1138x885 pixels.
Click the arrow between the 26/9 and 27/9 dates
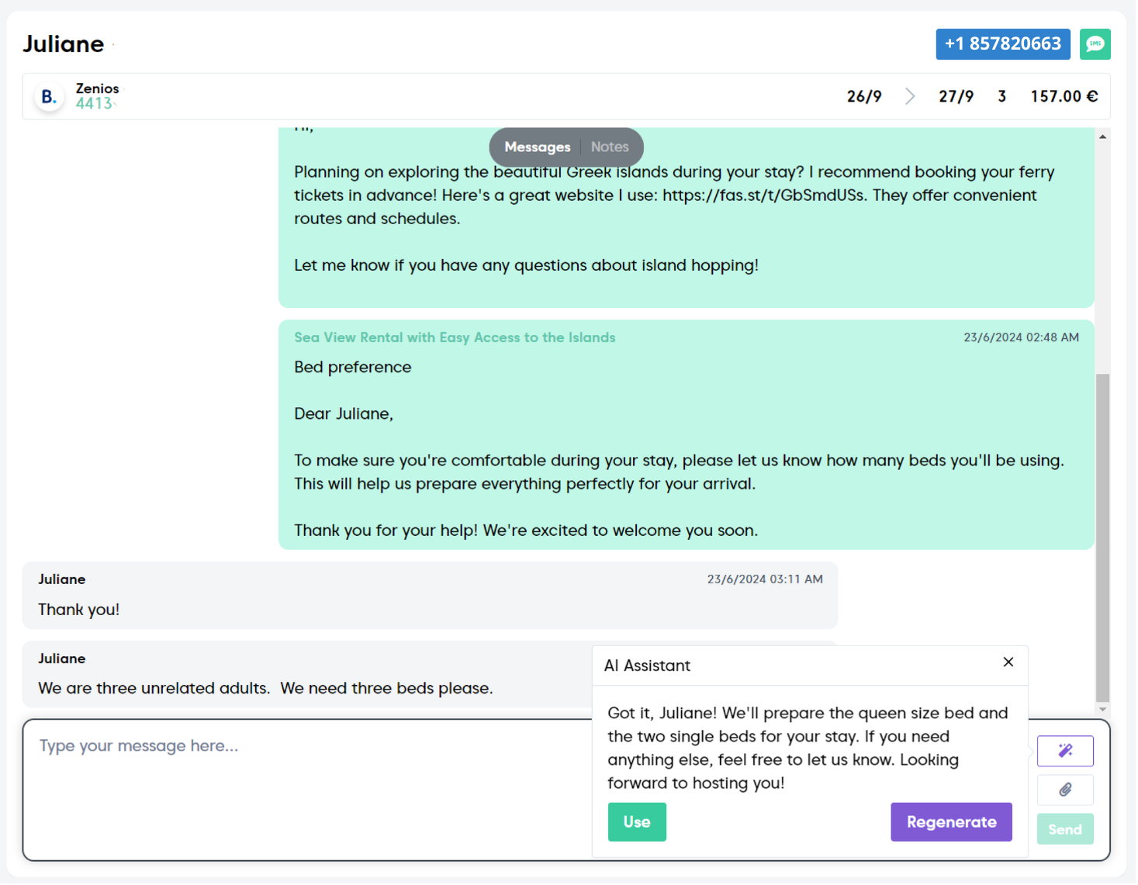point(910,96)
